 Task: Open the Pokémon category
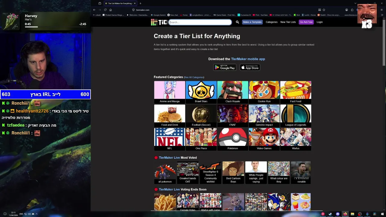233,139
